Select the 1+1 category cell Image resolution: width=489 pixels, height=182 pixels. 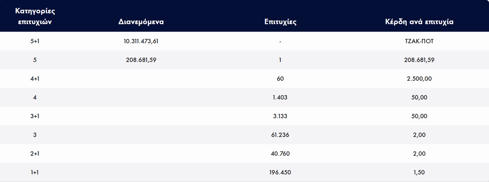(x=35, y=172)
